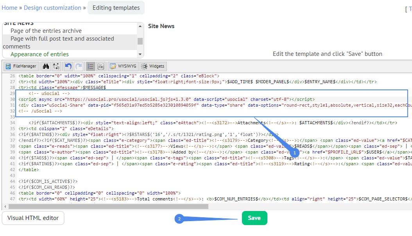Image resolution: width=412 pixels, height=236 pixels.
Task: Click the green Save button
Action: coord(254,218)
